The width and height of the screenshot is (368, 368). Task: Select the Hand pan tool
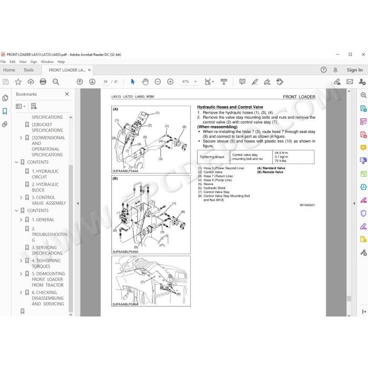point(145,81)
